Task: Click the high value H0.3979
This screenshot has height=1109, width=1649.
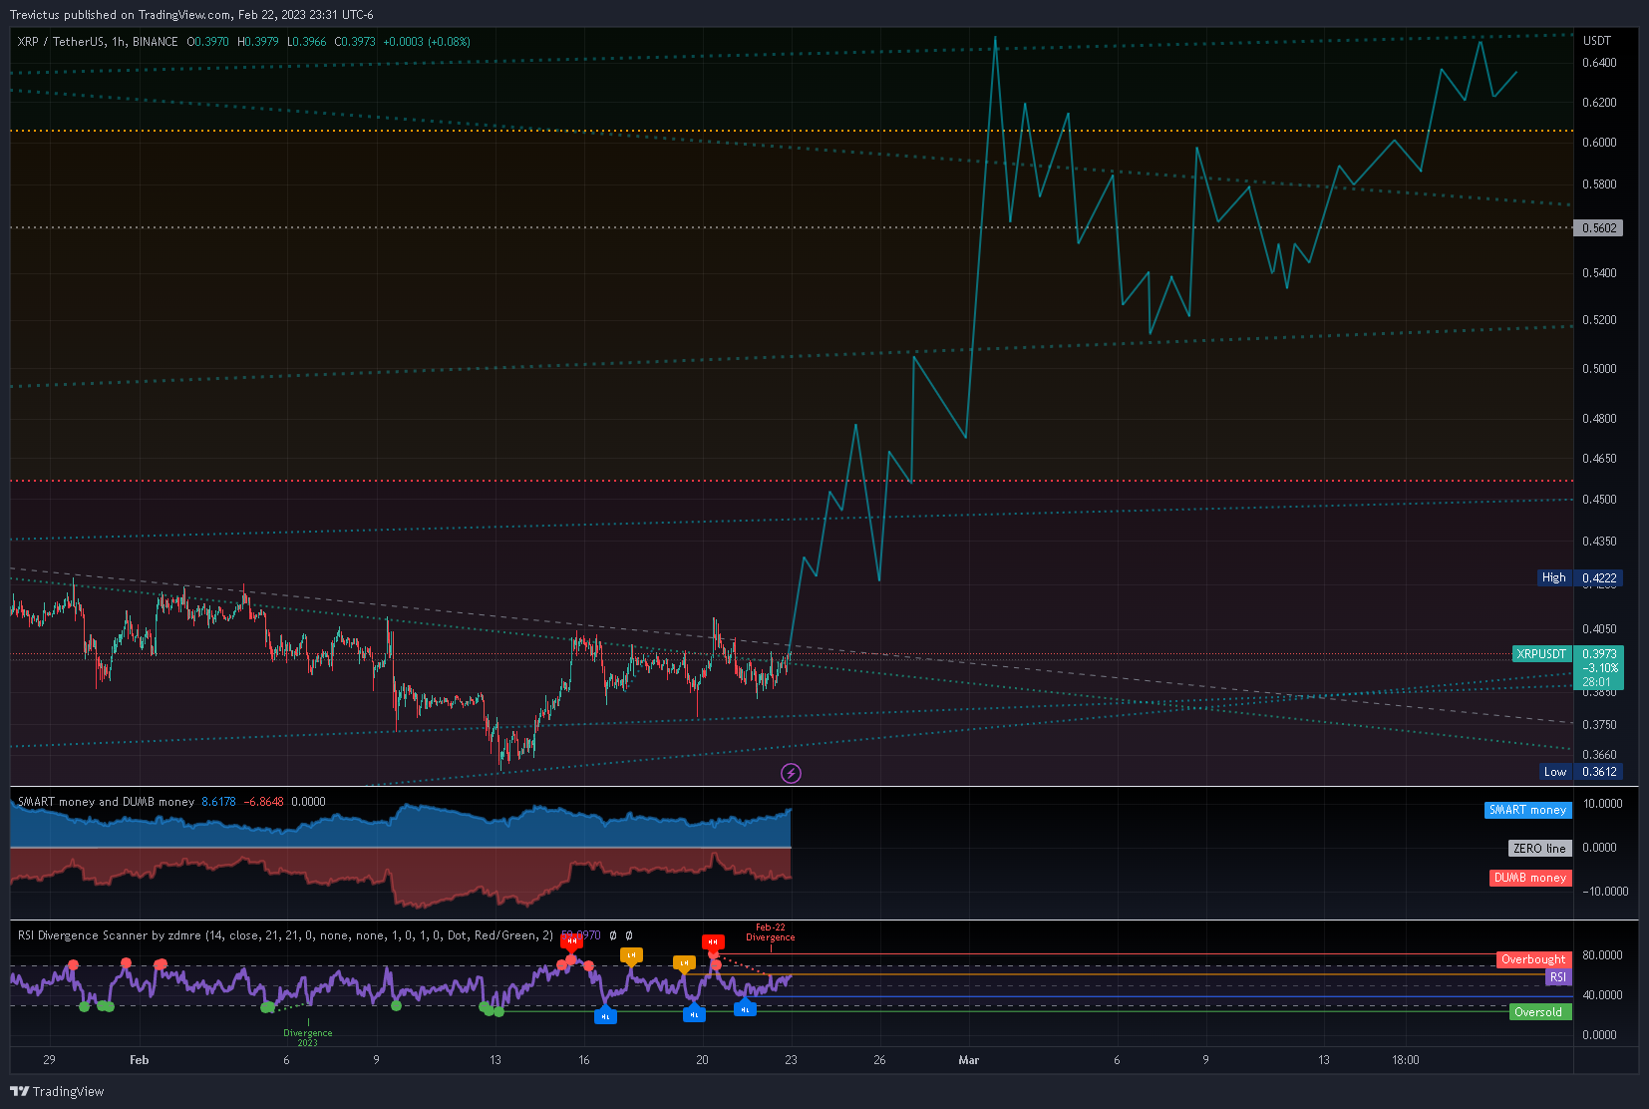Action: (x=258, y=42)
